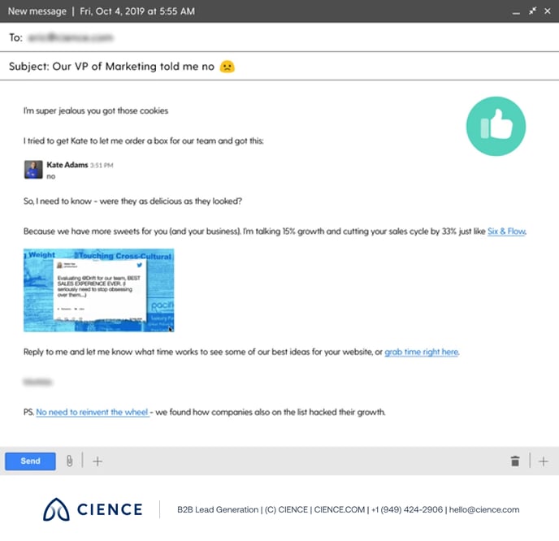Click the green thumbs-up circle icon
Viewport: 559px width, 541px height.
point(496,126)
